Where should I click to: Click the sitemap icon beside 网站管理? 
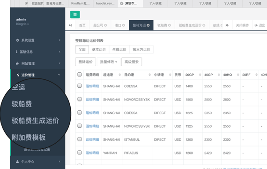17,63
